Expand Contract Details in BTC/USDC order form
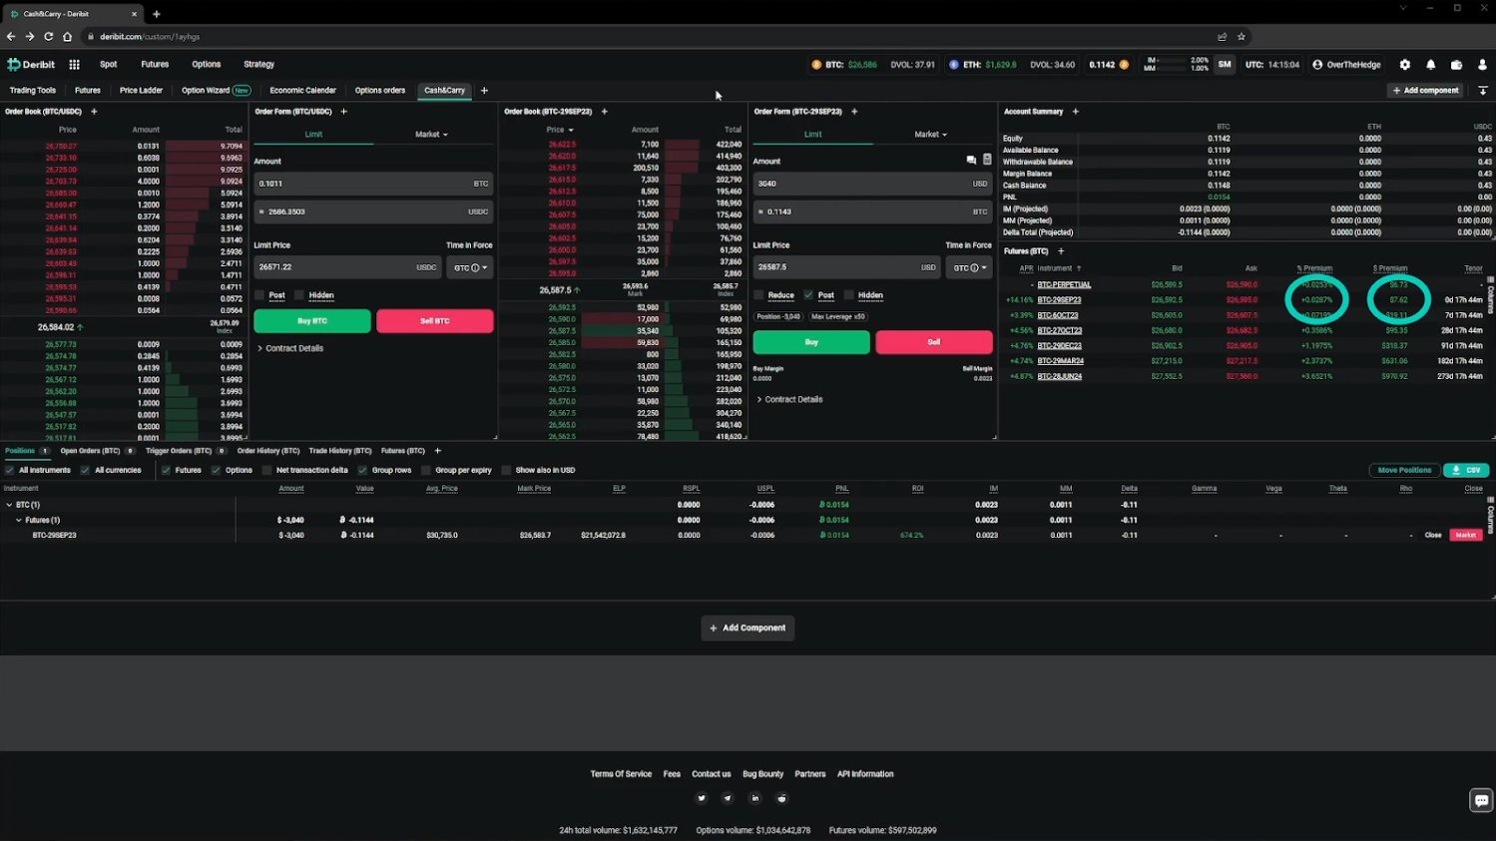Viewport: 1496px width, 841px height. click(290, 349)
